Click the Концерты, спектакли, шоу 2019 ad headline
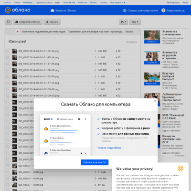 click(171, 139)
